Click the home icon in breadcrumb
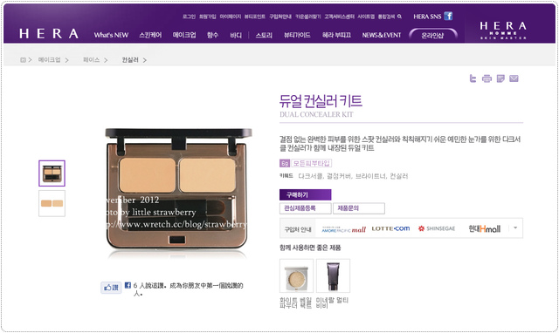This screenshot has width=559, height=333. tap(23, 60)
